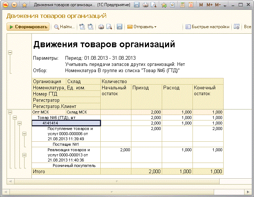This screenshot has width=254, height=197.
Task: Click inner horizontal scrollbar left arrow
Action: (x=11, y=181)
